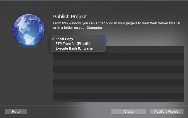The height and width of the screenshot is (118, 188).
Task: Click the bottom partial row of the list
Action: coord(118,101)
